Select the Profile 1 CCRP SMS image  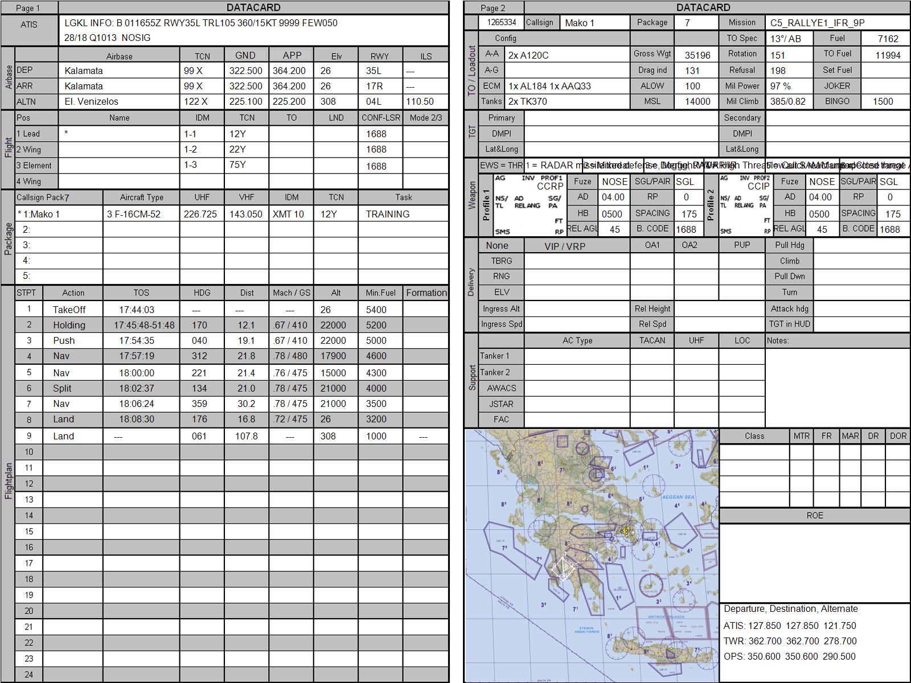(529, 205)
